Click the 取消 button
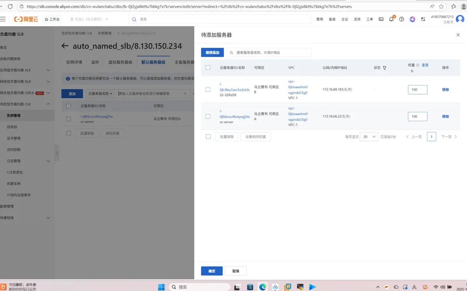467x291 pixels. (x=235, y=271)
